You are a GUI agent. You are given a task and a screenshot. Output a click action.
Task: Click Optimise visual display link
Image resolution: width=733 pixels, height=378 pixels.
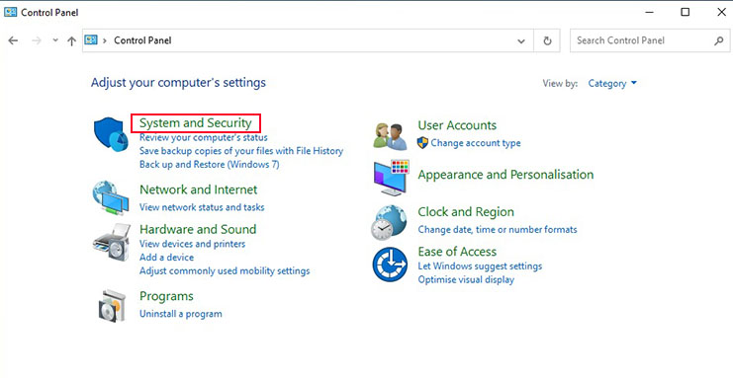(x=466, y=280)
